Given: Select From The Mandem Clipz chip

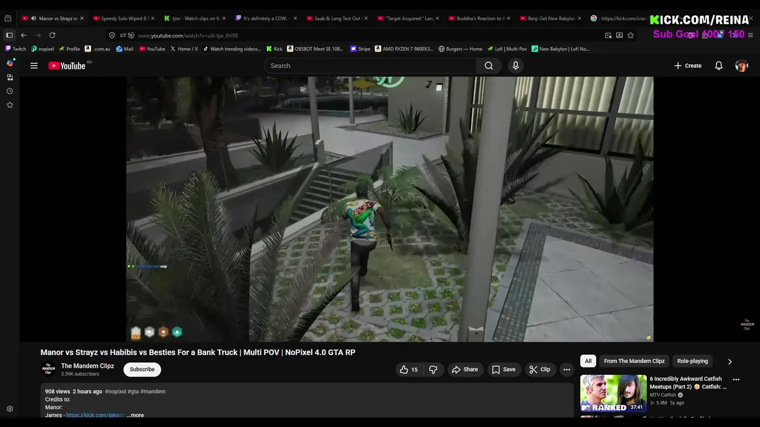Looking at the screenshot, I should (634, 361).
